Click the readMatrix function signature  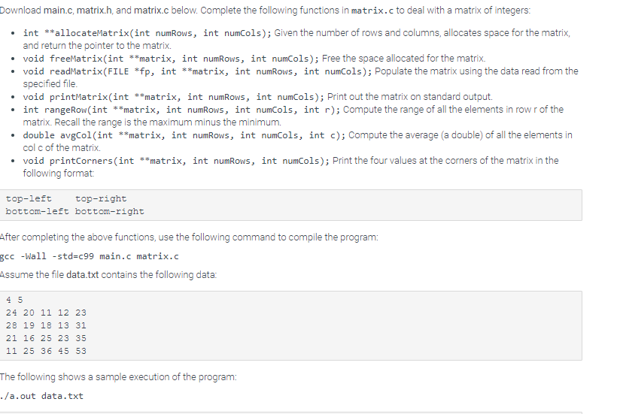(x=197, y=71)
